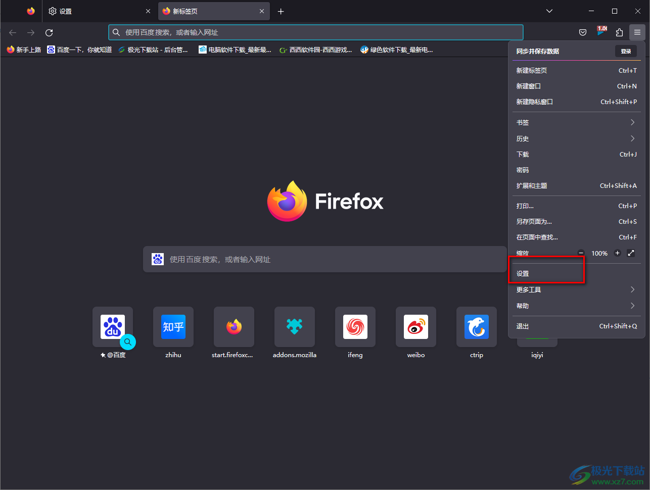Go forward with the forward arrow
The image size is (650, 490).
tap(31, 32)
